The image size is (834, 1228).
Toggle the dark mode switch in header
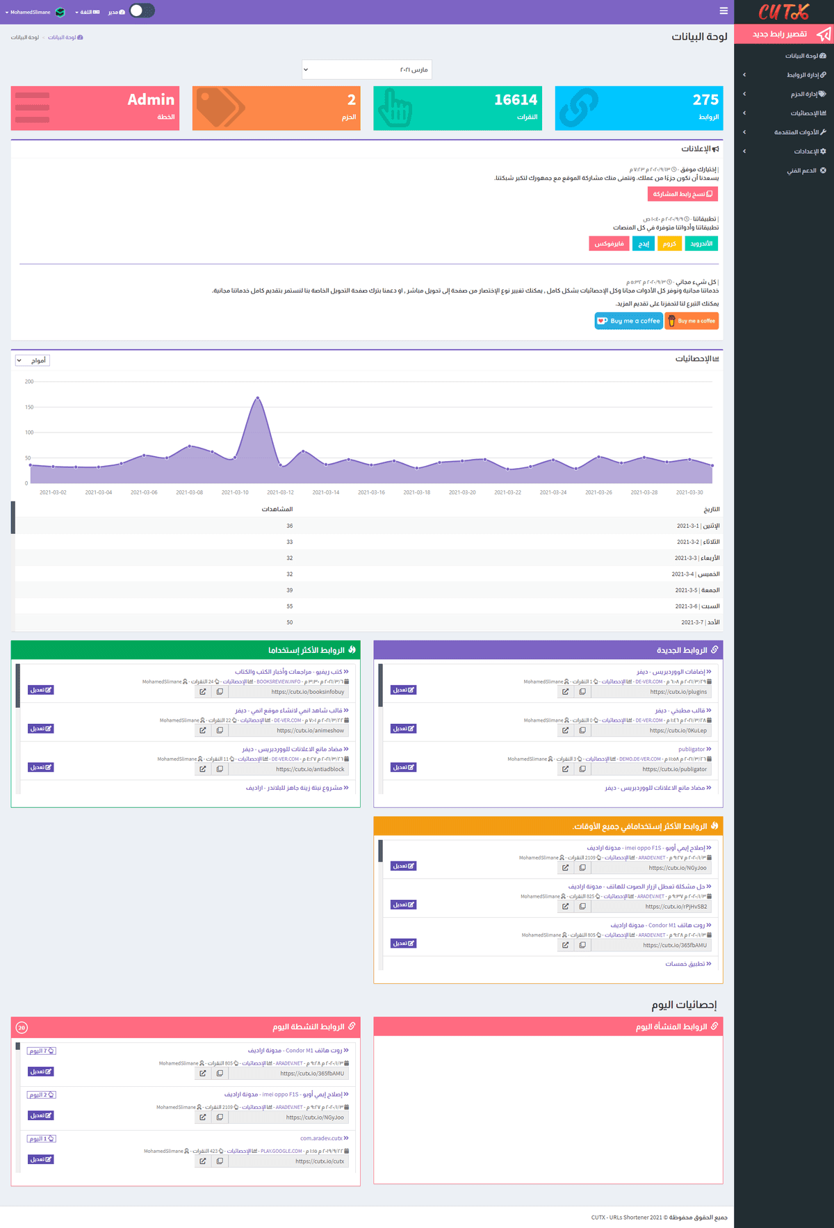(142, 11)
